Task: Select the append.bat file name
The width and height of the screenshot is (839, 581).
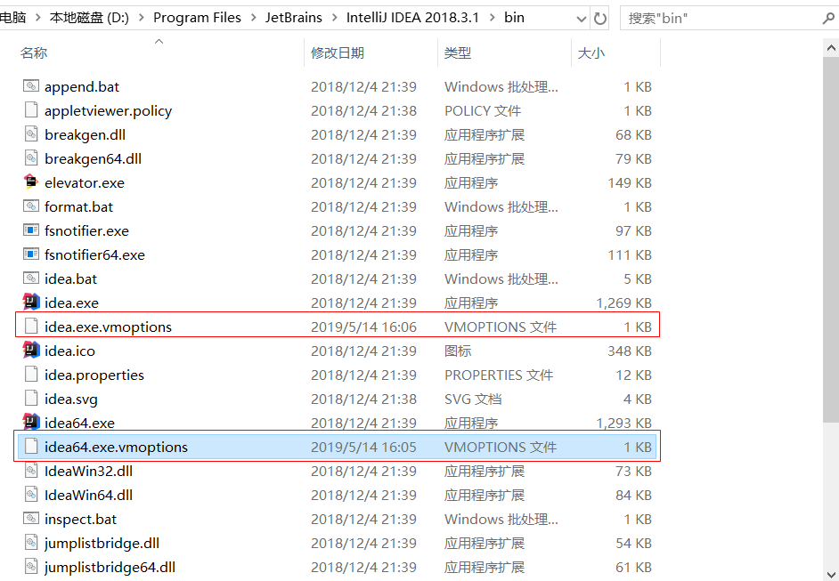Action: [82, 86]
